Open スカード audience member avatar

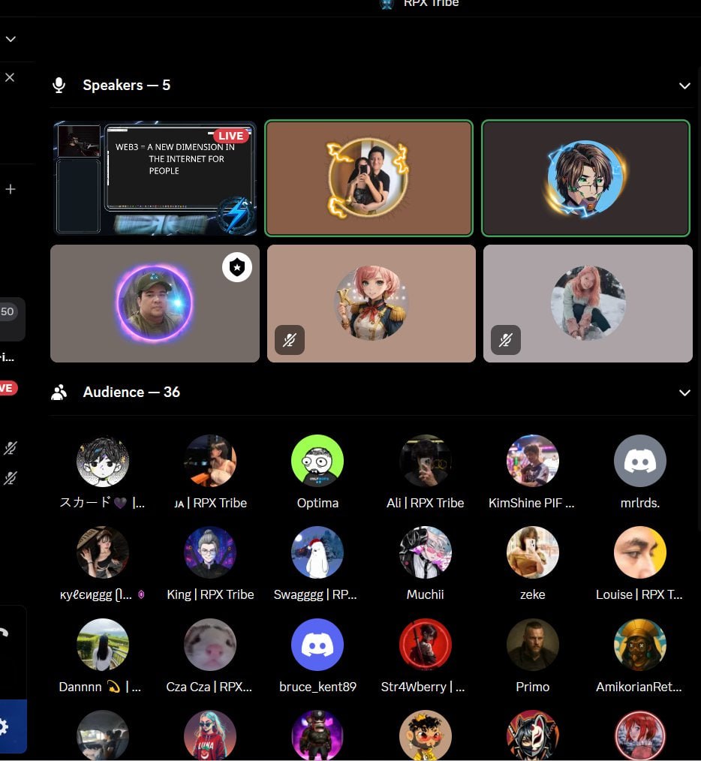click(x=102, y=461)
